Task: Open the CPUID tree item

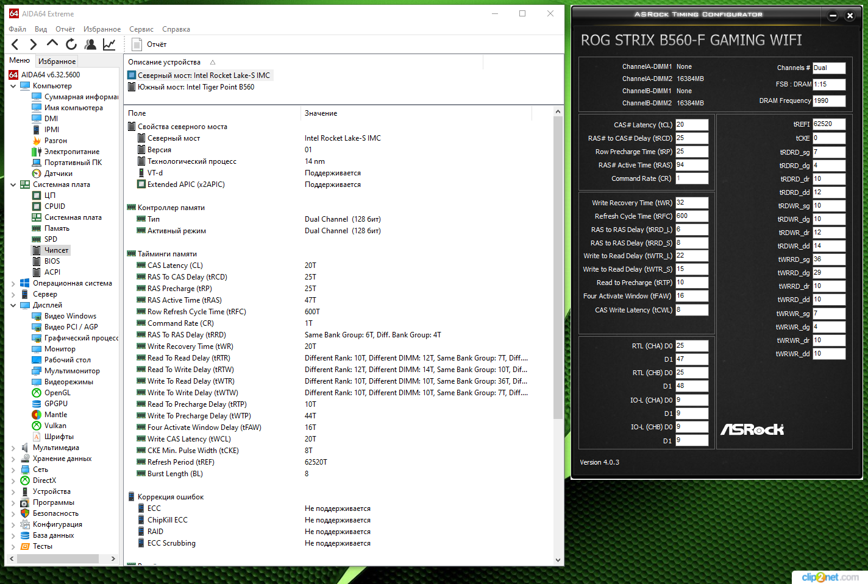Action: [54, 206]
